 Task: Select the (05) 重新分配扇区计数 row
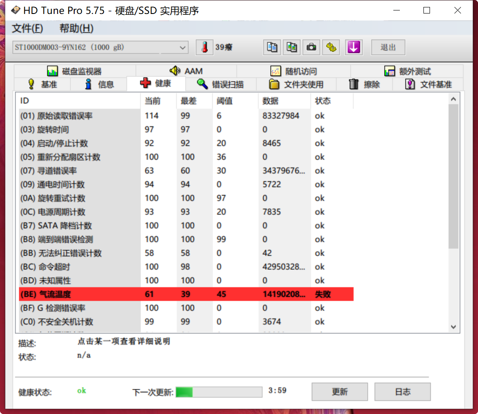186,157
